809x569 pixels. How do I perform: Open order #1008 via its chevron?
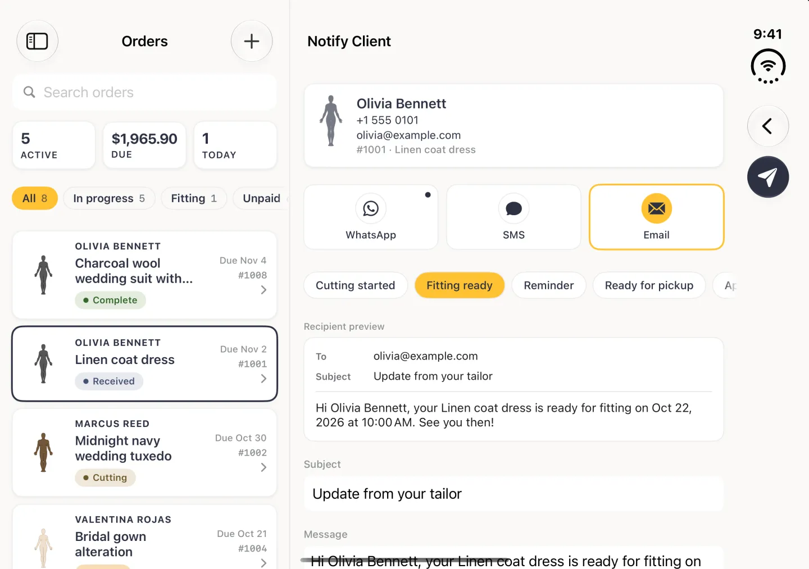263,290
